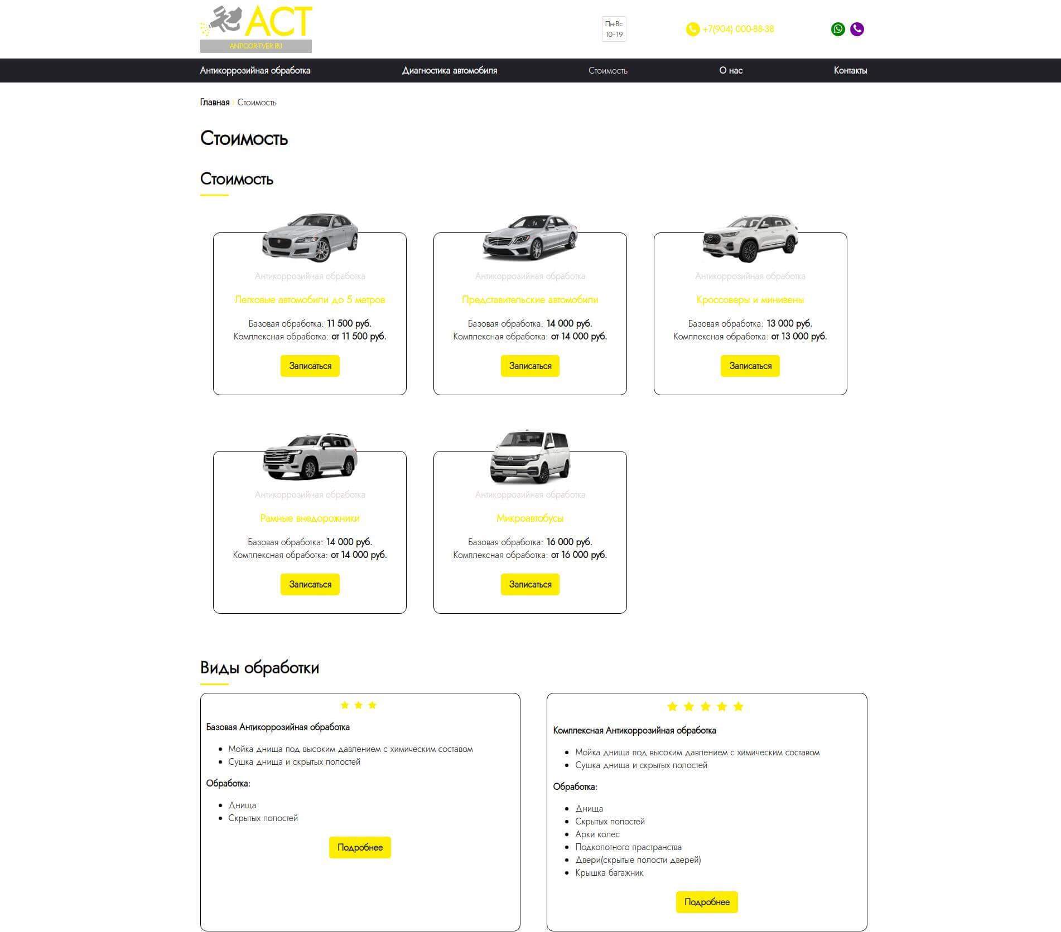
Task: Click the three-star rating in Базовая card
Action: coord(359,705)
